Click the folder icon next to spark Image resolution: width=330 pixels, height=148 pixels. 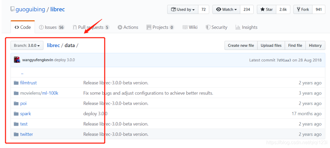point(16,114)
